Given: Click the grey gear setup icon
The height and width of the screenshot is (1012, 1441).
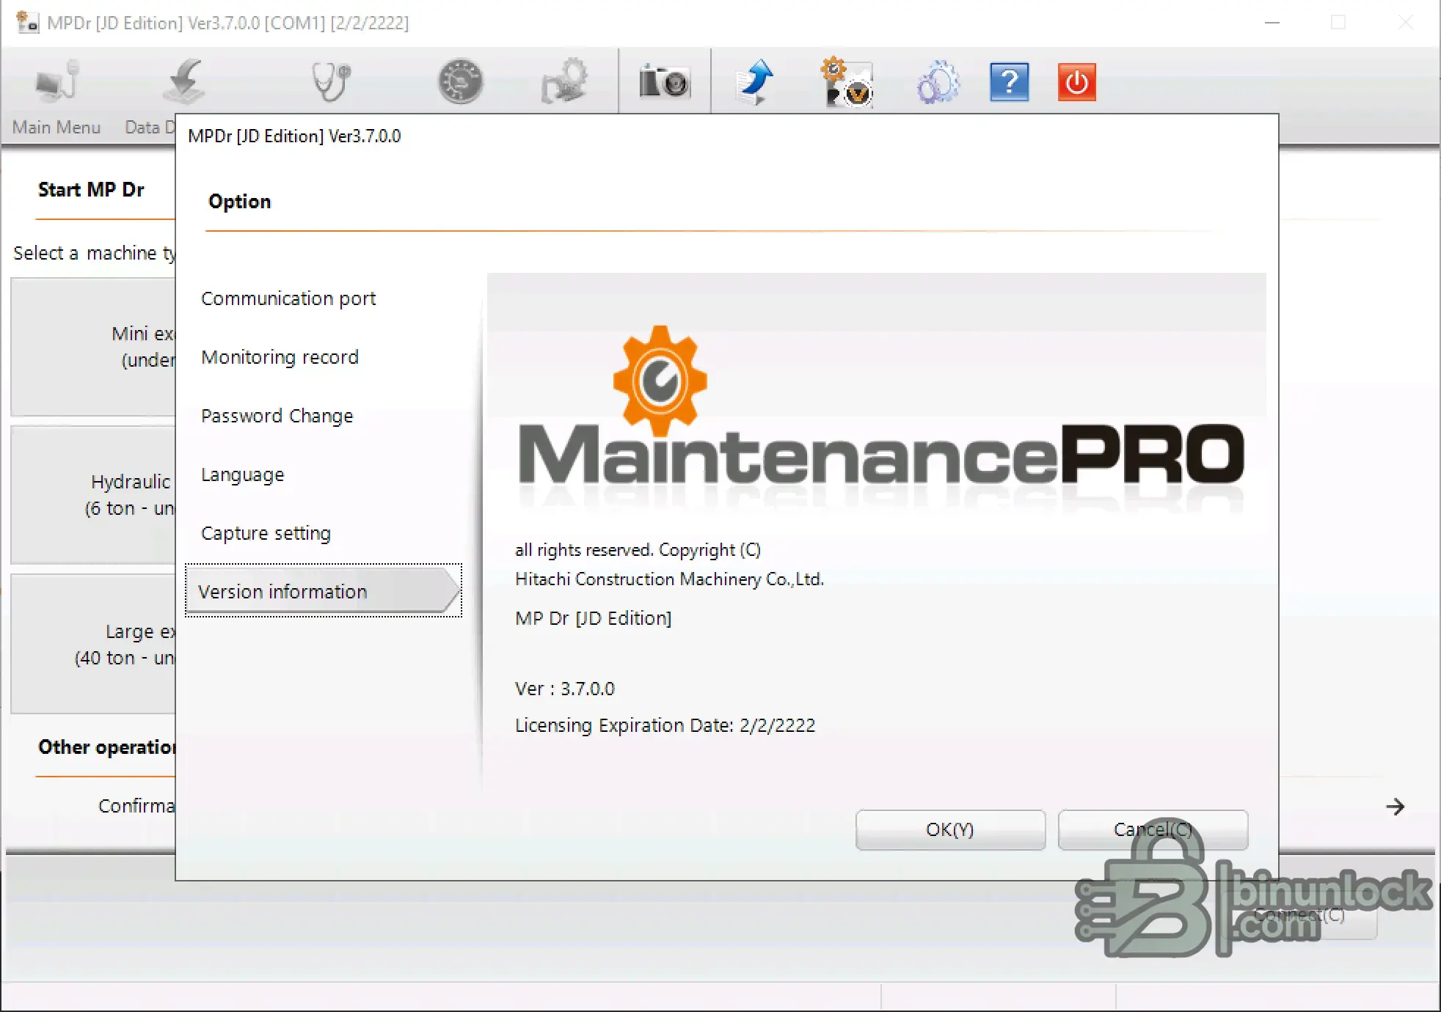Looking at the screenshot, I should [564, 81].
